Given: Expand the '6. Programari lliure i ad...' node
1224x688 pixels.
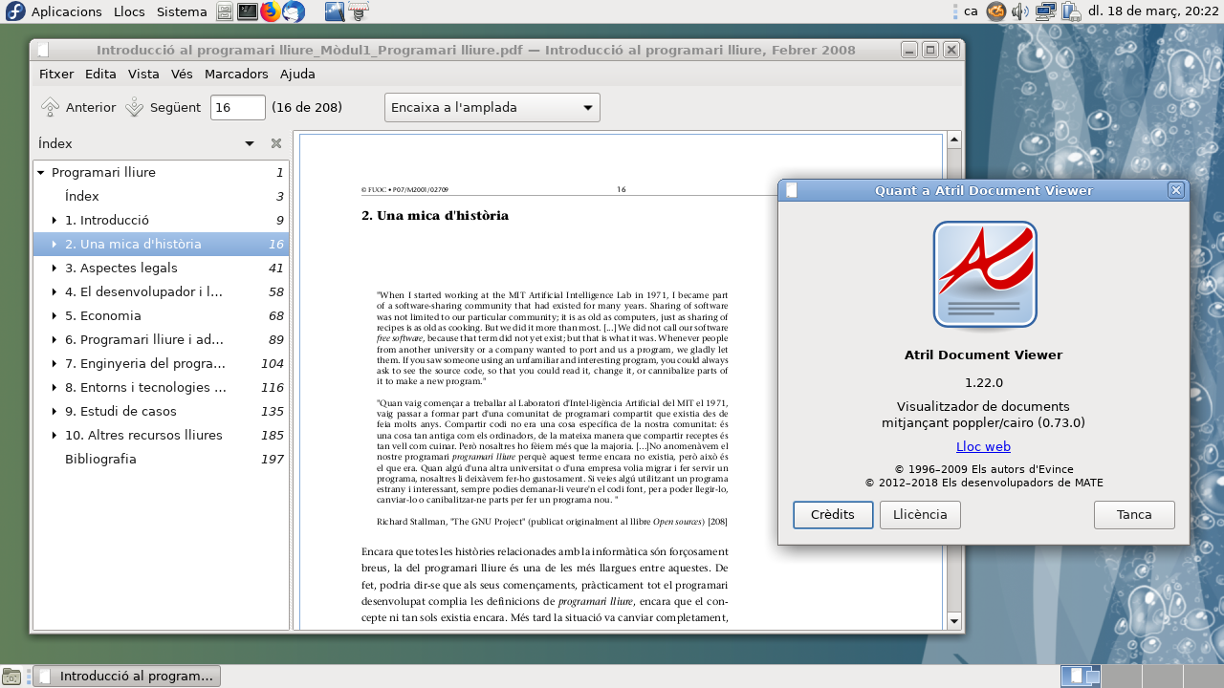Looking at the screenshot, I should click(x=55, y=340).
